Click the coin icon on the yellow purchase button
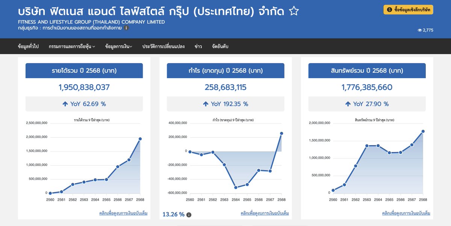The width and height of the screenshot is (451, 226). click(x=389, y=10)
